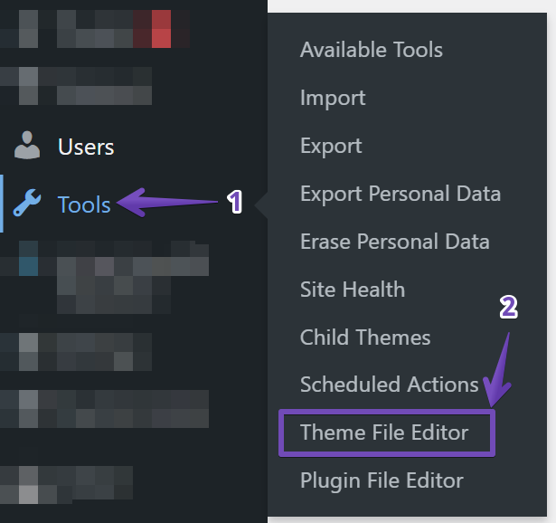Select Erase Personal Data option
The height and width of the screenshot is (523, 556).
click(395, 242)
